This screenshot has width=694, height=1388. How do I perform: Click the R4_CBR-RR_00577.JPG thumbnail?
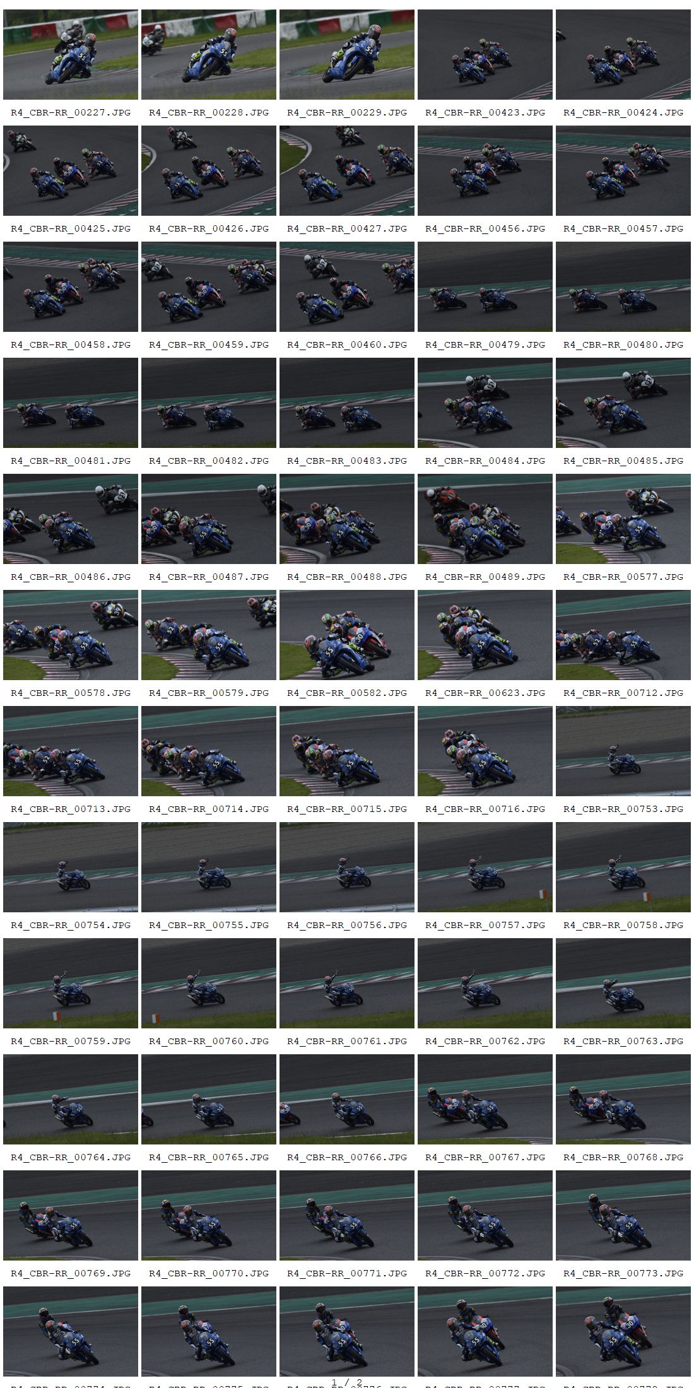click(x=623, y=519)
